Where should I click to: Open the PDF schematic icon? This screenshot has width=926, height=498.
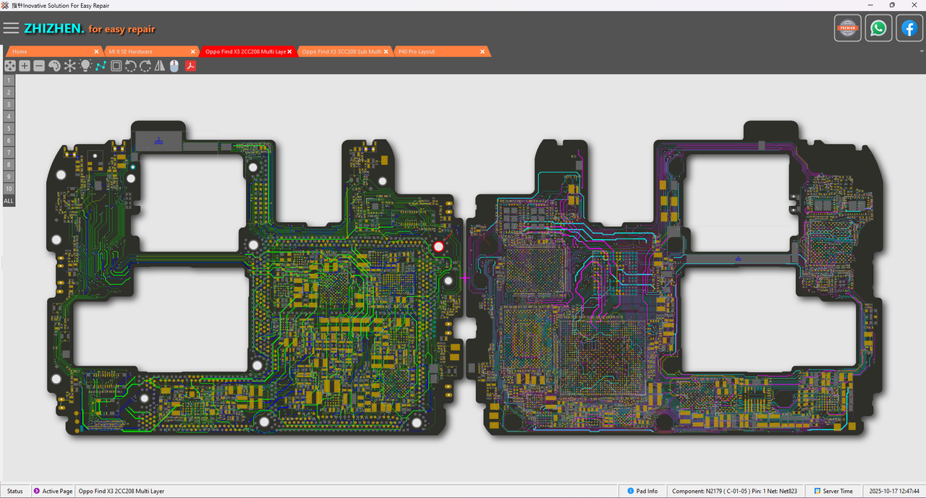tap(191, 66)
